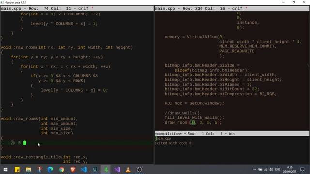Click 'level[y * COLUMNS + x] = 1;' line
This screenshot has height=174, width=310.
click(64, 24)
